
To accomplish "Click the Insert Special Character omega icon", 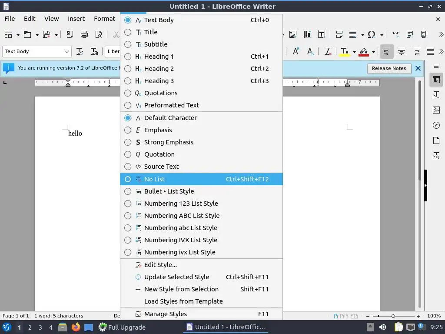I will (x=371, y=35).
